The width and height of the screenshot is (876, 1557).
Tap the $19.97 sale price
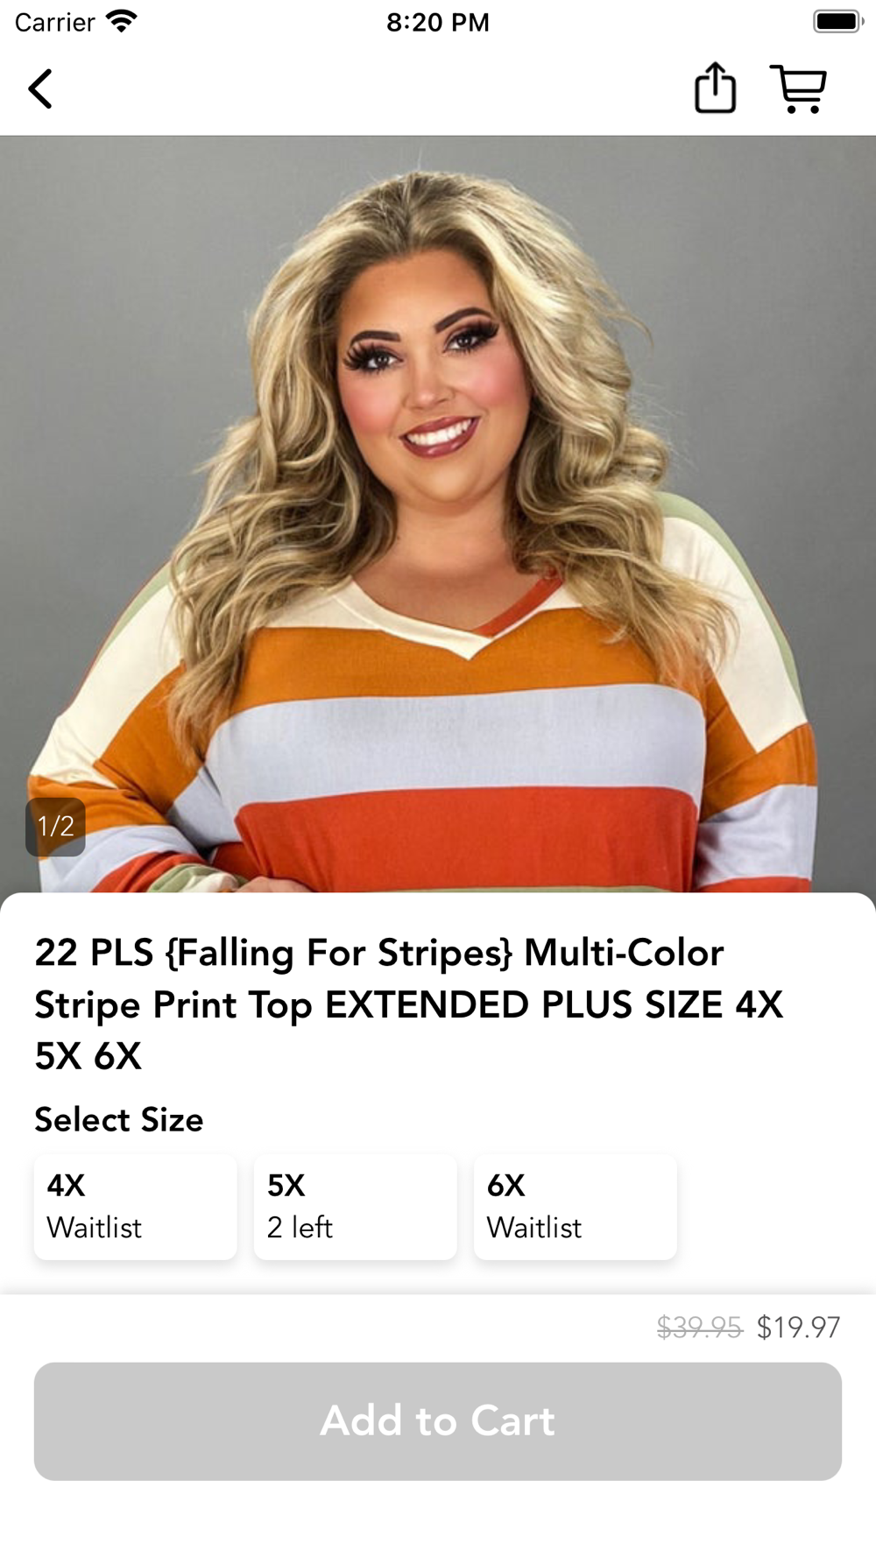pyautogui.click(x=798, y=1328)
